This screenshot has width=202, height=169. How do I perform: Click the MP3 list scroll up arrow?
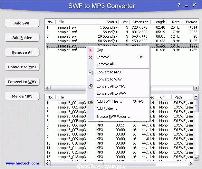pos(196,97)
